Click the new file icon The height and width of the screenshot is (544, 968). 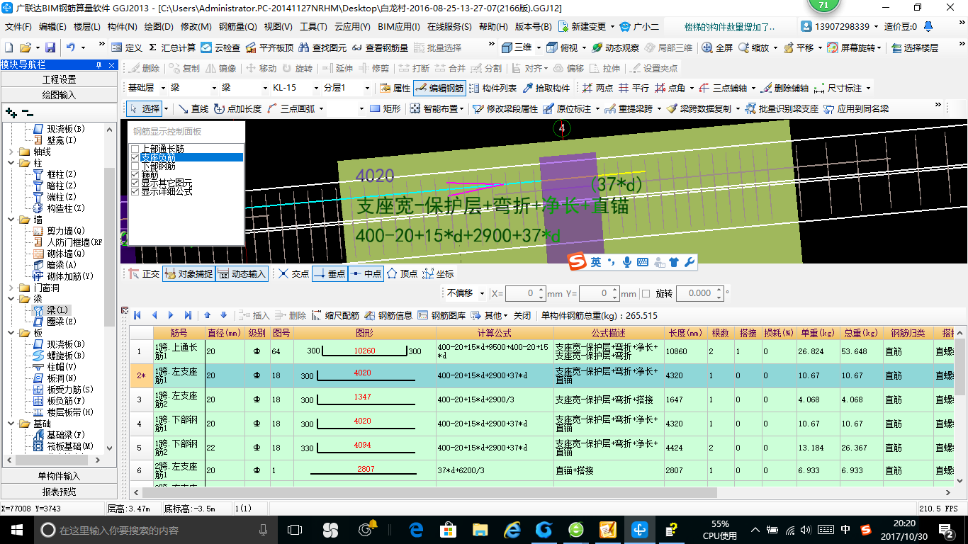(x=9, y=47)
